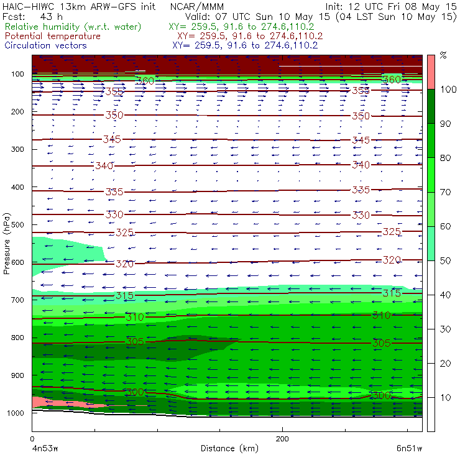
Task: Click the red XY coordinates text
Action: coord(250,37)
